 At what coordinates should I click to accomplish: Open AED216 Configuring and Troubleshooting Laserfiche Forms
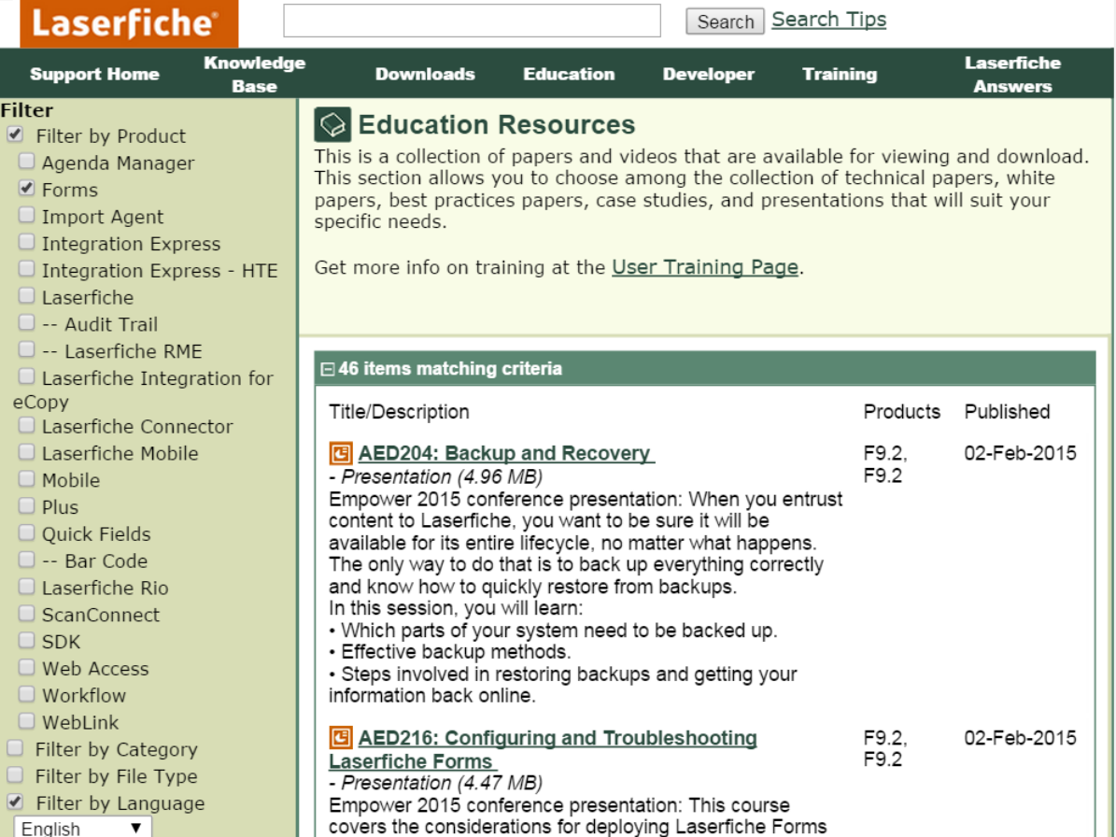tap(543, 749)
